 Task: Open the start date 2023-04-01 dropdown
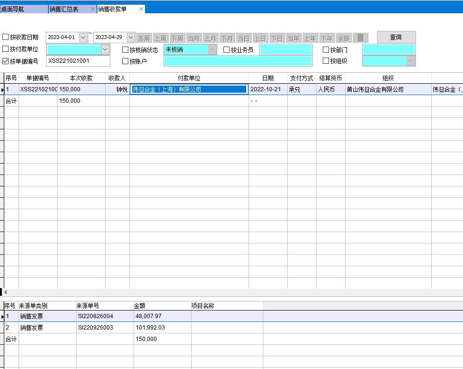83,37
